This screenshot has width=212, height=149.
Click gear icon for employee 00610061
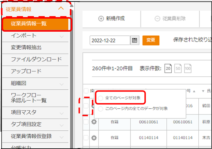tap(93, 122)
